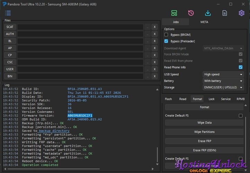Browse for CSC file via ellipsis button
Screen dimensions: 250x173
tap(148, 62)
